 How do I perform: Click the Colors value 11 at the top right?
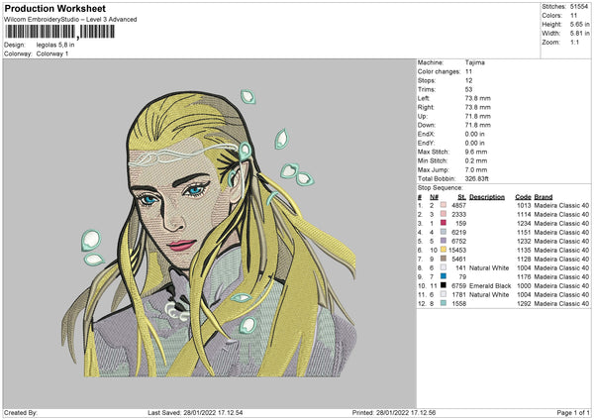pos(573,16)
